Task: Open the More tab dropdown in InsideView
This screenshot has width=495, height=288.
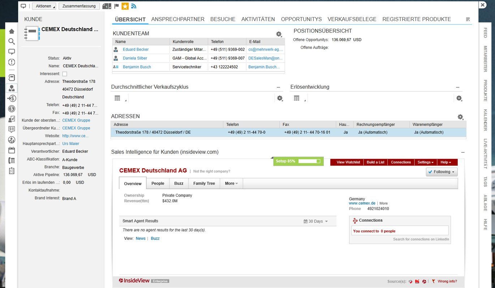Action: 231,183
